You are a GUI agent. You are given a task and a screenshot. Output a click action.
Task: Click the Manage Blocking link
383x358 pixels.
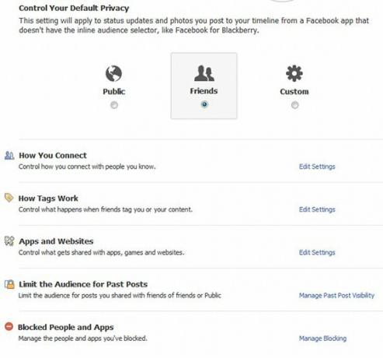click(322, 339)
